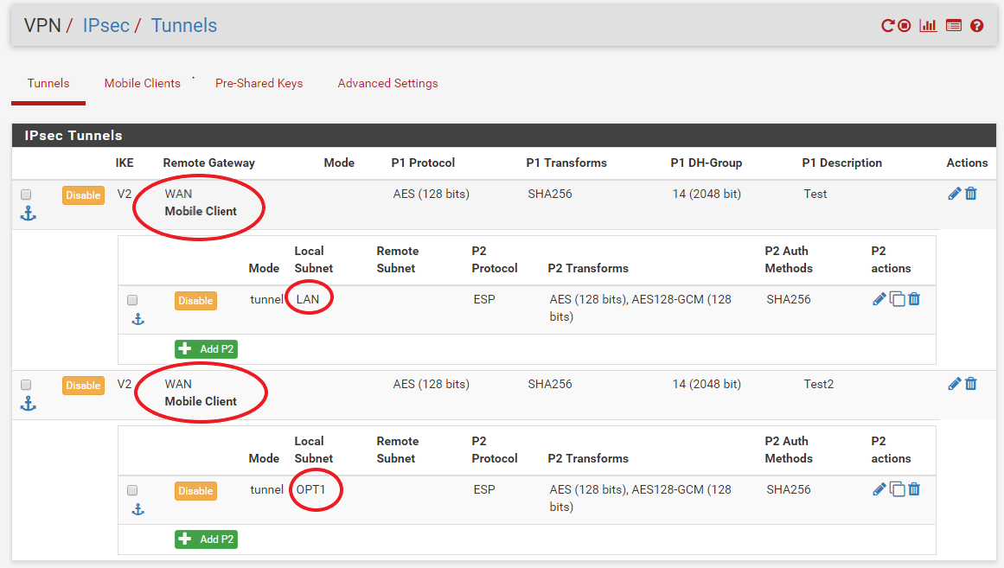1004x568 pixels.
Task: Copy the LAN phase 2 entry
Action: pyautogui.click(x=898, y=299)
